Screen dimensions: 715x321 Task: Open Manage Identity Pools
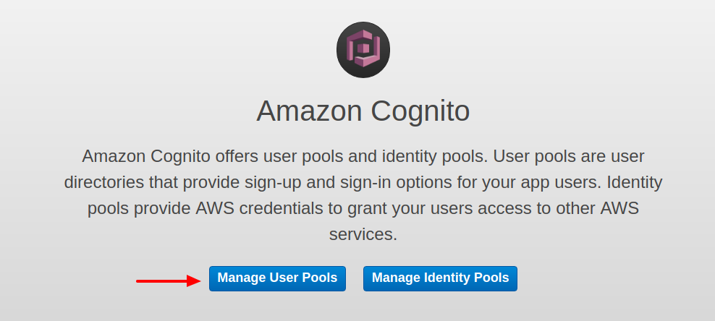(x=440, y=278)
